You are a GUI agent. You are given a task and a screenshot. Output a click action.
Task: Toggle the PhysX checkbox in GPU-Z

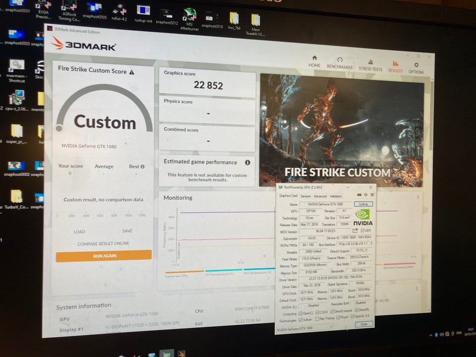[338, 317]
